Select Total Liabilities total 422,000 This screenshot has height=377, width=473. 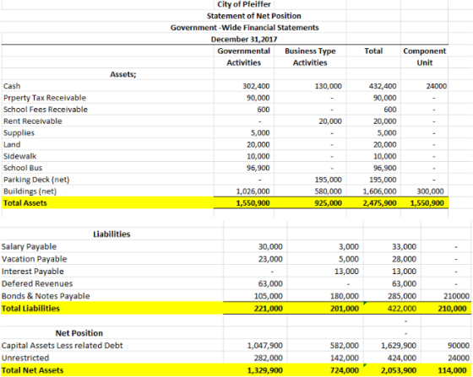click(402, 309)
